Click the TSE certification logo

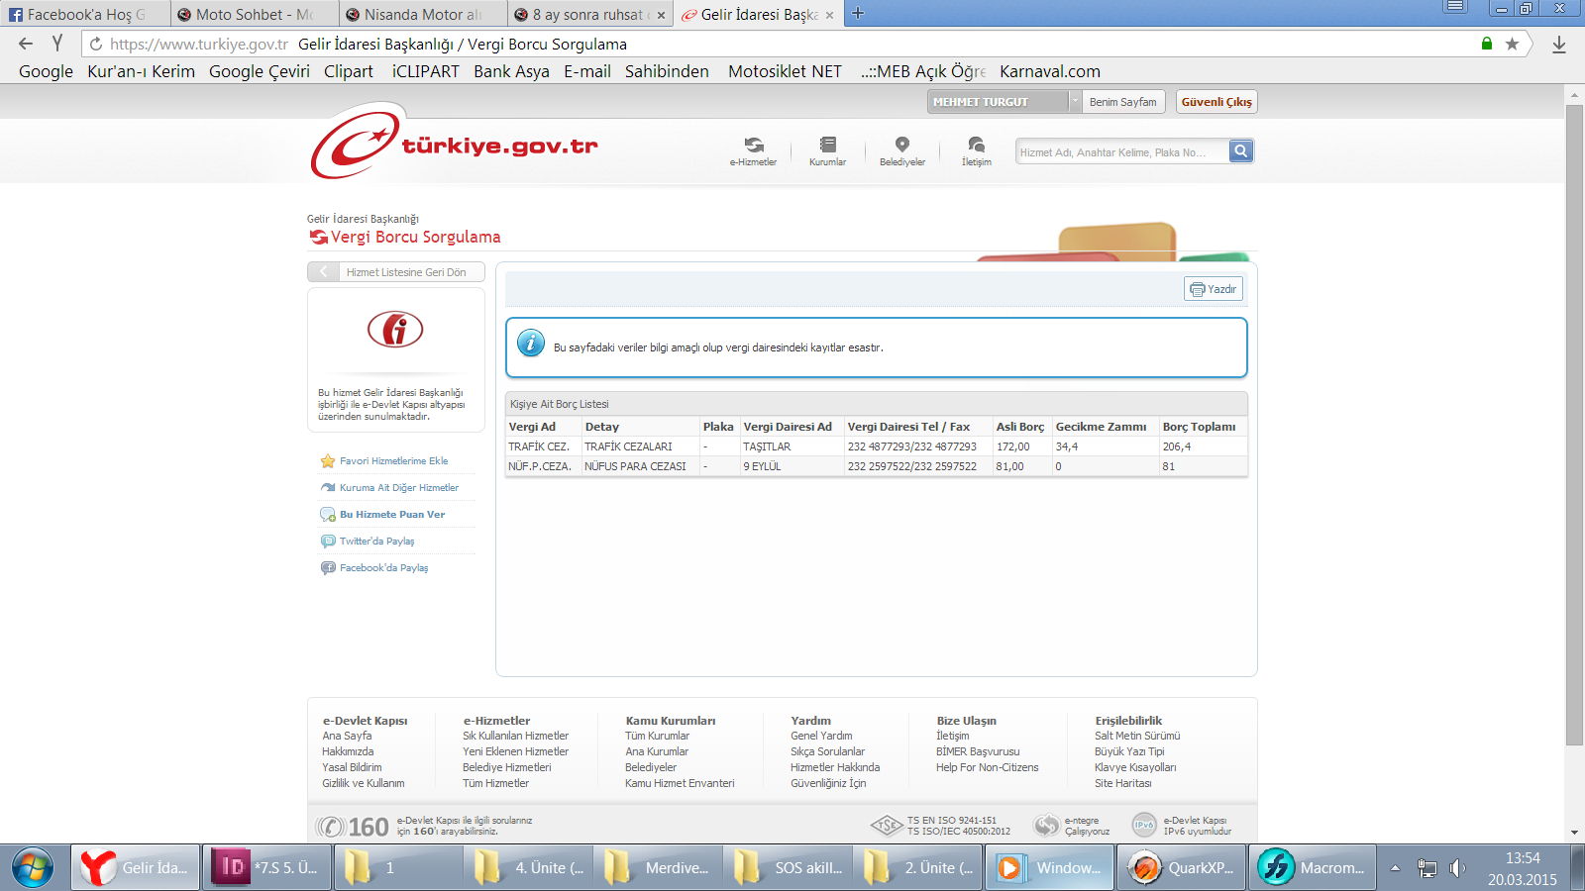(886, 825)
